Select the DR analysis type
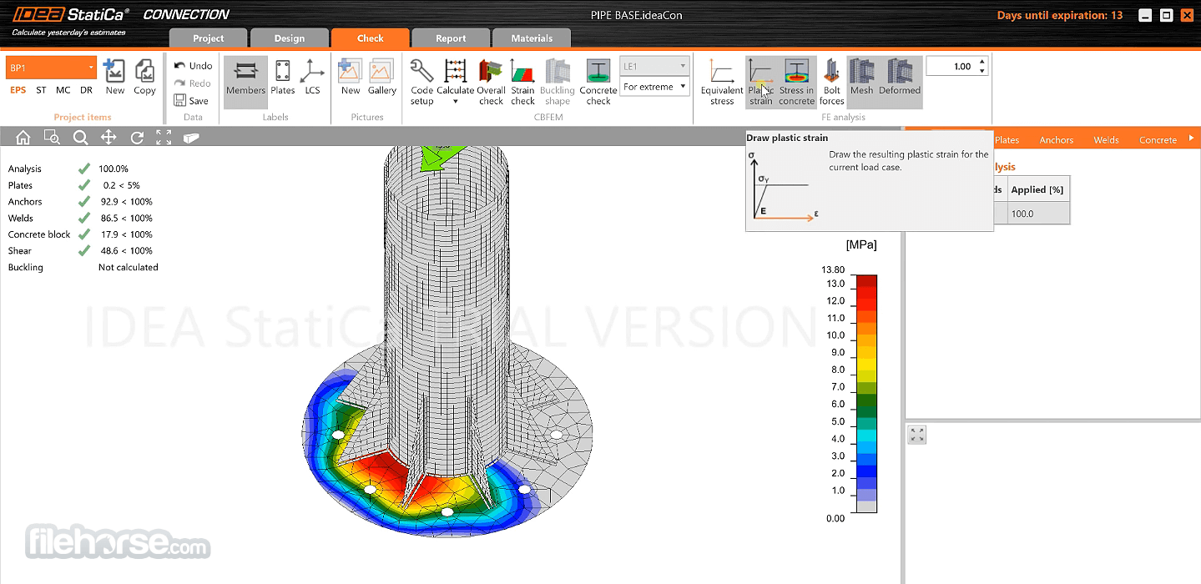Viewport: 1201px width, 584px height. pos(86,90)
